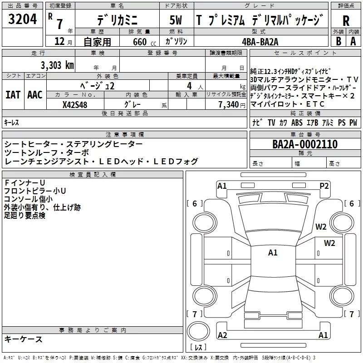
Task: Select the line 両側パワースライドドア・ハーフレザー
Action: (x=303, y=88)
